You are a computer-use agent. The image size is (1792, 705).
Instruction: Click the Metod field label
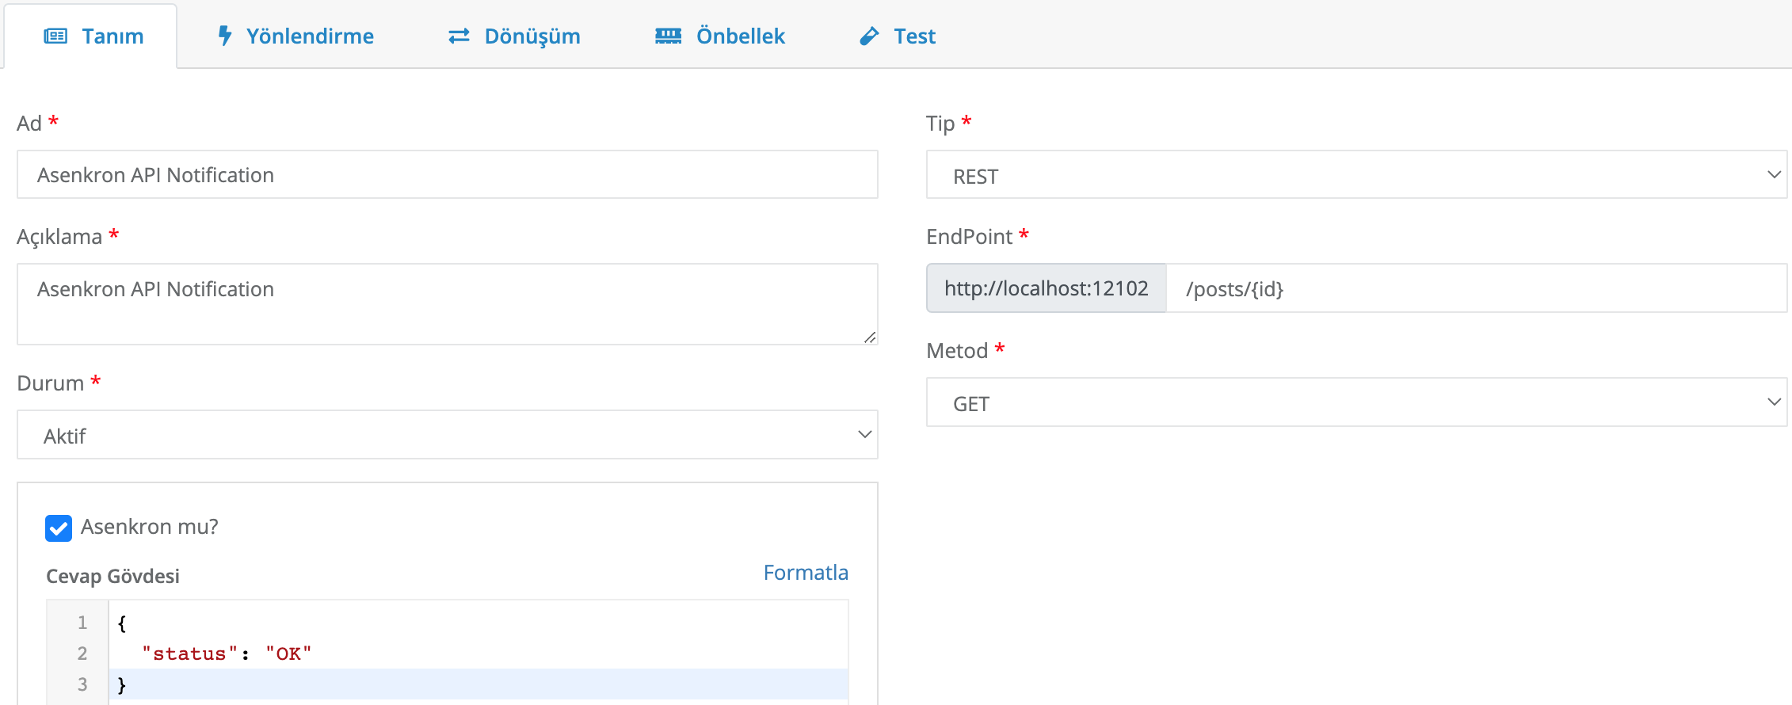pyautogui.click(x=957, y=351)
